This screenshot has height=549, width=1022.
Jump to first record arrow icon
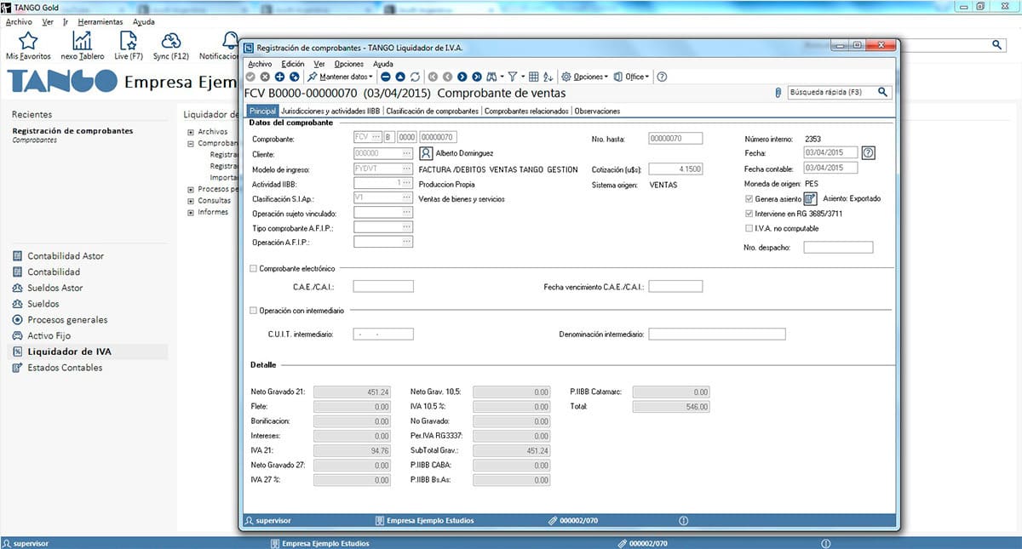(433, 77)
